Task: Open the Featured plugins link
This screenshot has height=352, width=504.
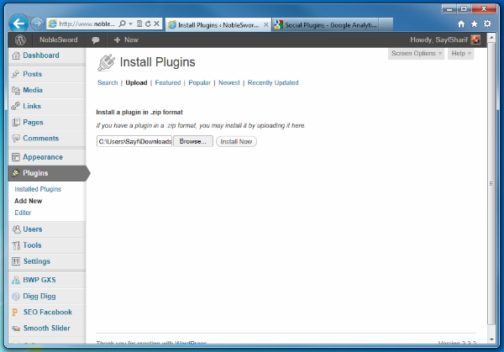Action: pyautogui.click(x=168, y=82)
